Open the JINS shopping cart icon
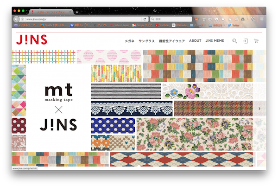This screenshot has height=187, width=278. point(256,41)
